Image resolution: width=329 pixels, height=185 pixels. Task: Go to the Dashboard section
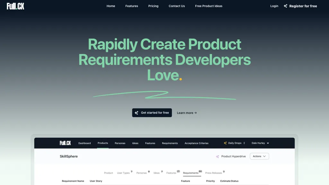click(84, 143)
